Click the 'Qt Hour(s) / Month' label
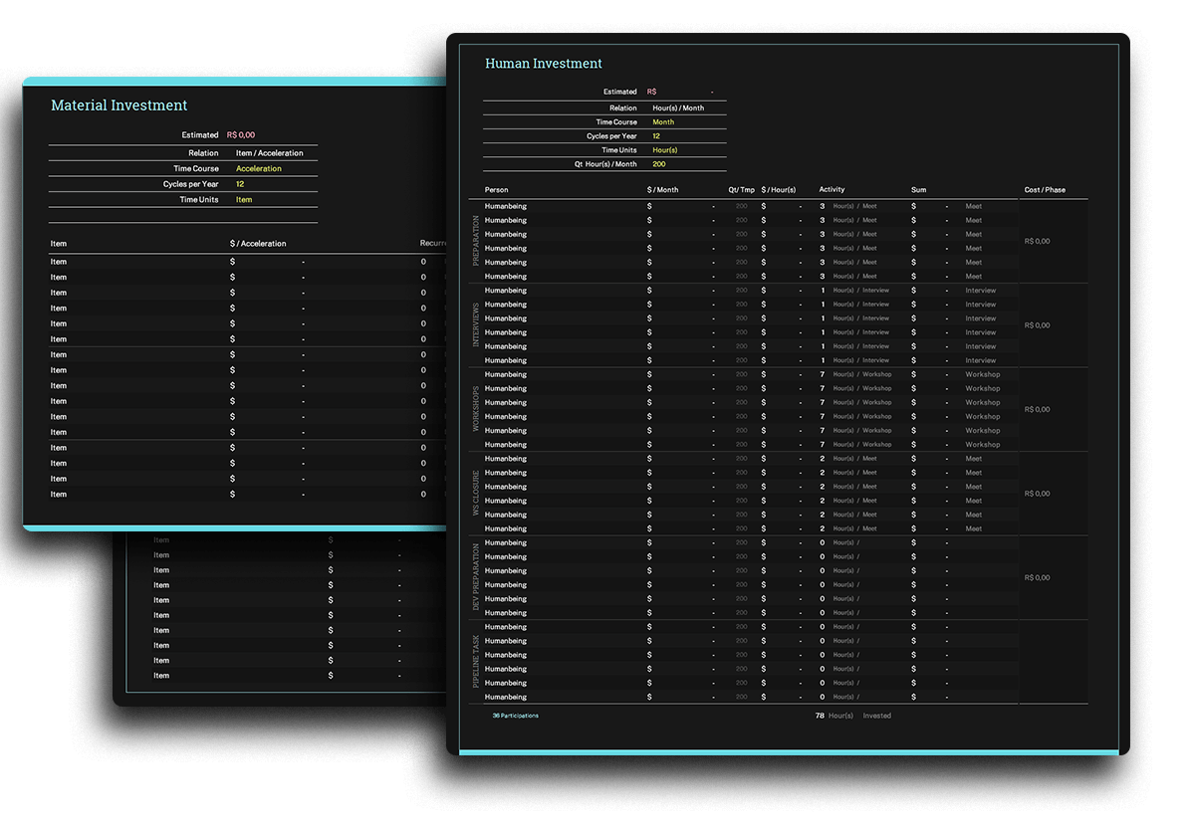This screenshot has width=1195, height=836. click(x=605, y=163)
